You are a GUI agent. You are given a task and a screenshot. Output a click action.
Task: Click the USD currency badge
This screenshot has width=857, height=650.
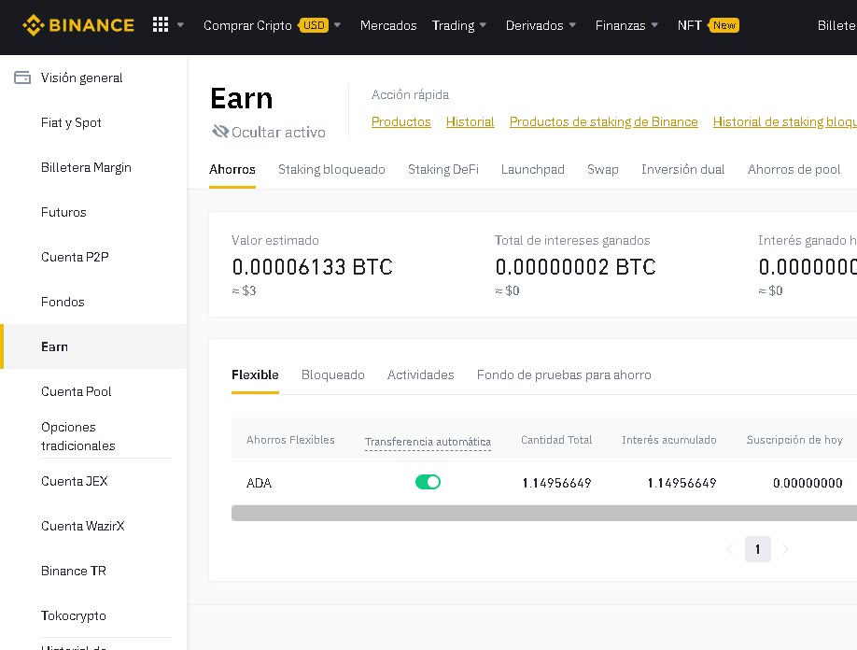click(314, 25)
